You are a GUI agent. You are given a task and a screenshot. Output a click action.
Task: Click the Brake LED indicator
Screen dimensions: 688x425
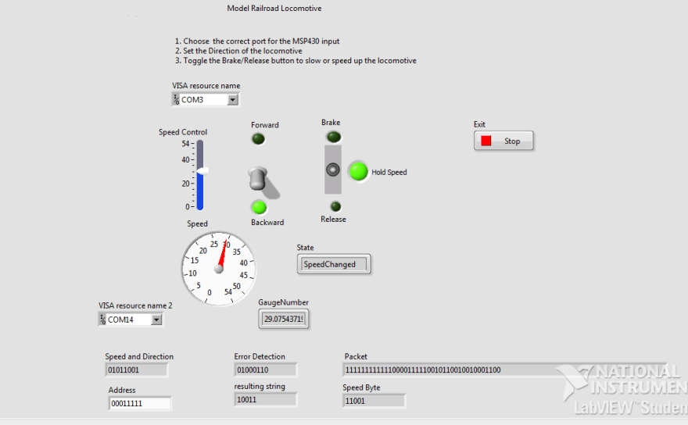tap(334, 137)
